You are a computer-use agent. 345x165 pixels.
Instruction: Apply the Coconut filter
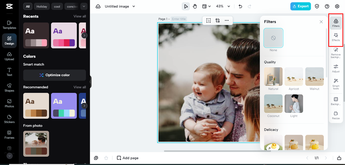(273, 104)
